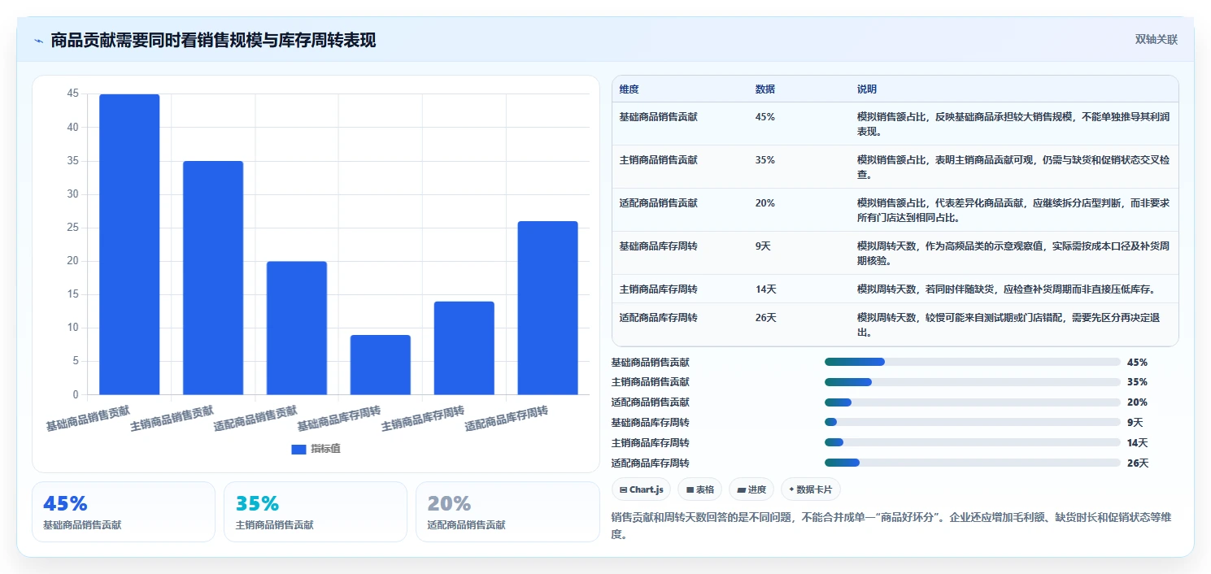The image size is (1211, 574).
Task: Click the 适配商品库存周转 chart bar
Action: (x=548, y=308)
